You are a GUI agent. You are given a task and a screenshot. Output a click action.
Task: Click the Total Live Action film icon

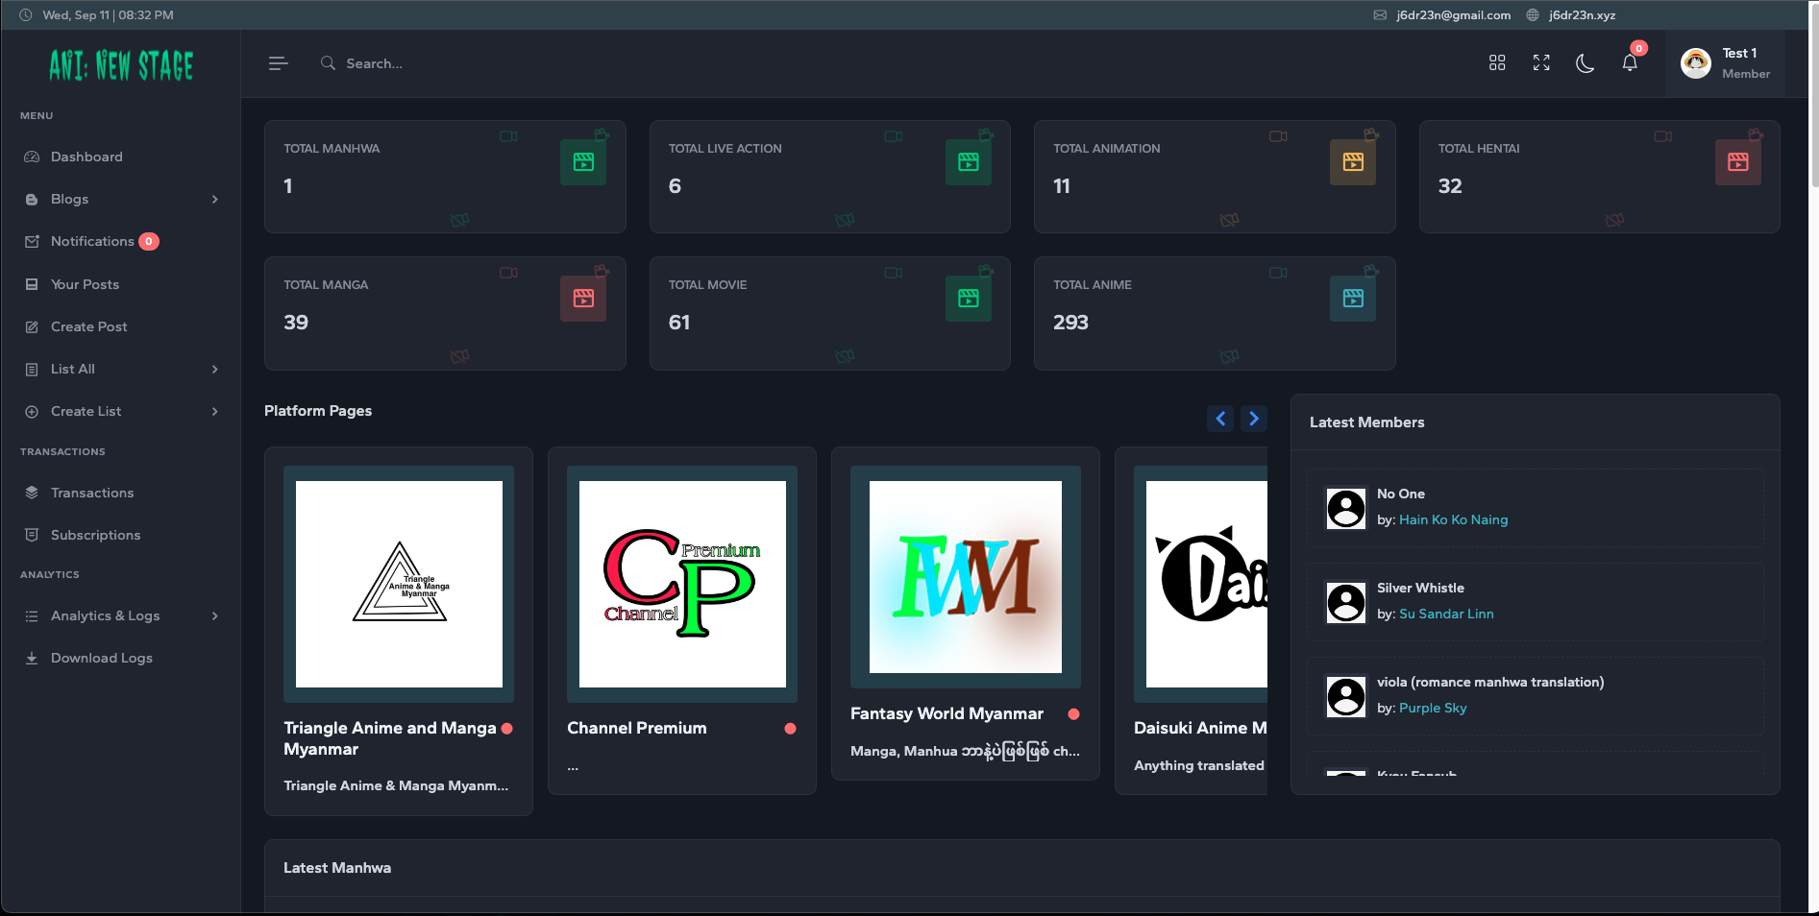[x=969, y=162]
